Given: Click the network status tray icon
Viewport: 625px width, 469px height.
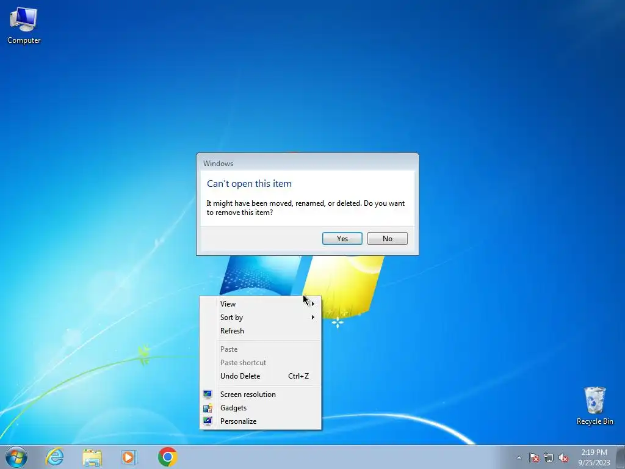Looking at the screenshot, I should (549, 457).
